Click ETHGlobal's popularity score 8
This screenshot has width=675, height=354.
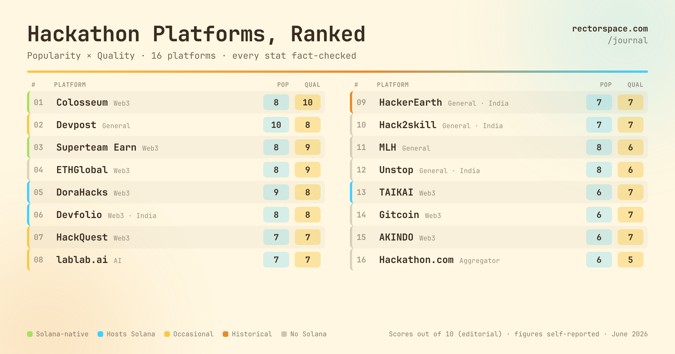(x=276, y=170)
